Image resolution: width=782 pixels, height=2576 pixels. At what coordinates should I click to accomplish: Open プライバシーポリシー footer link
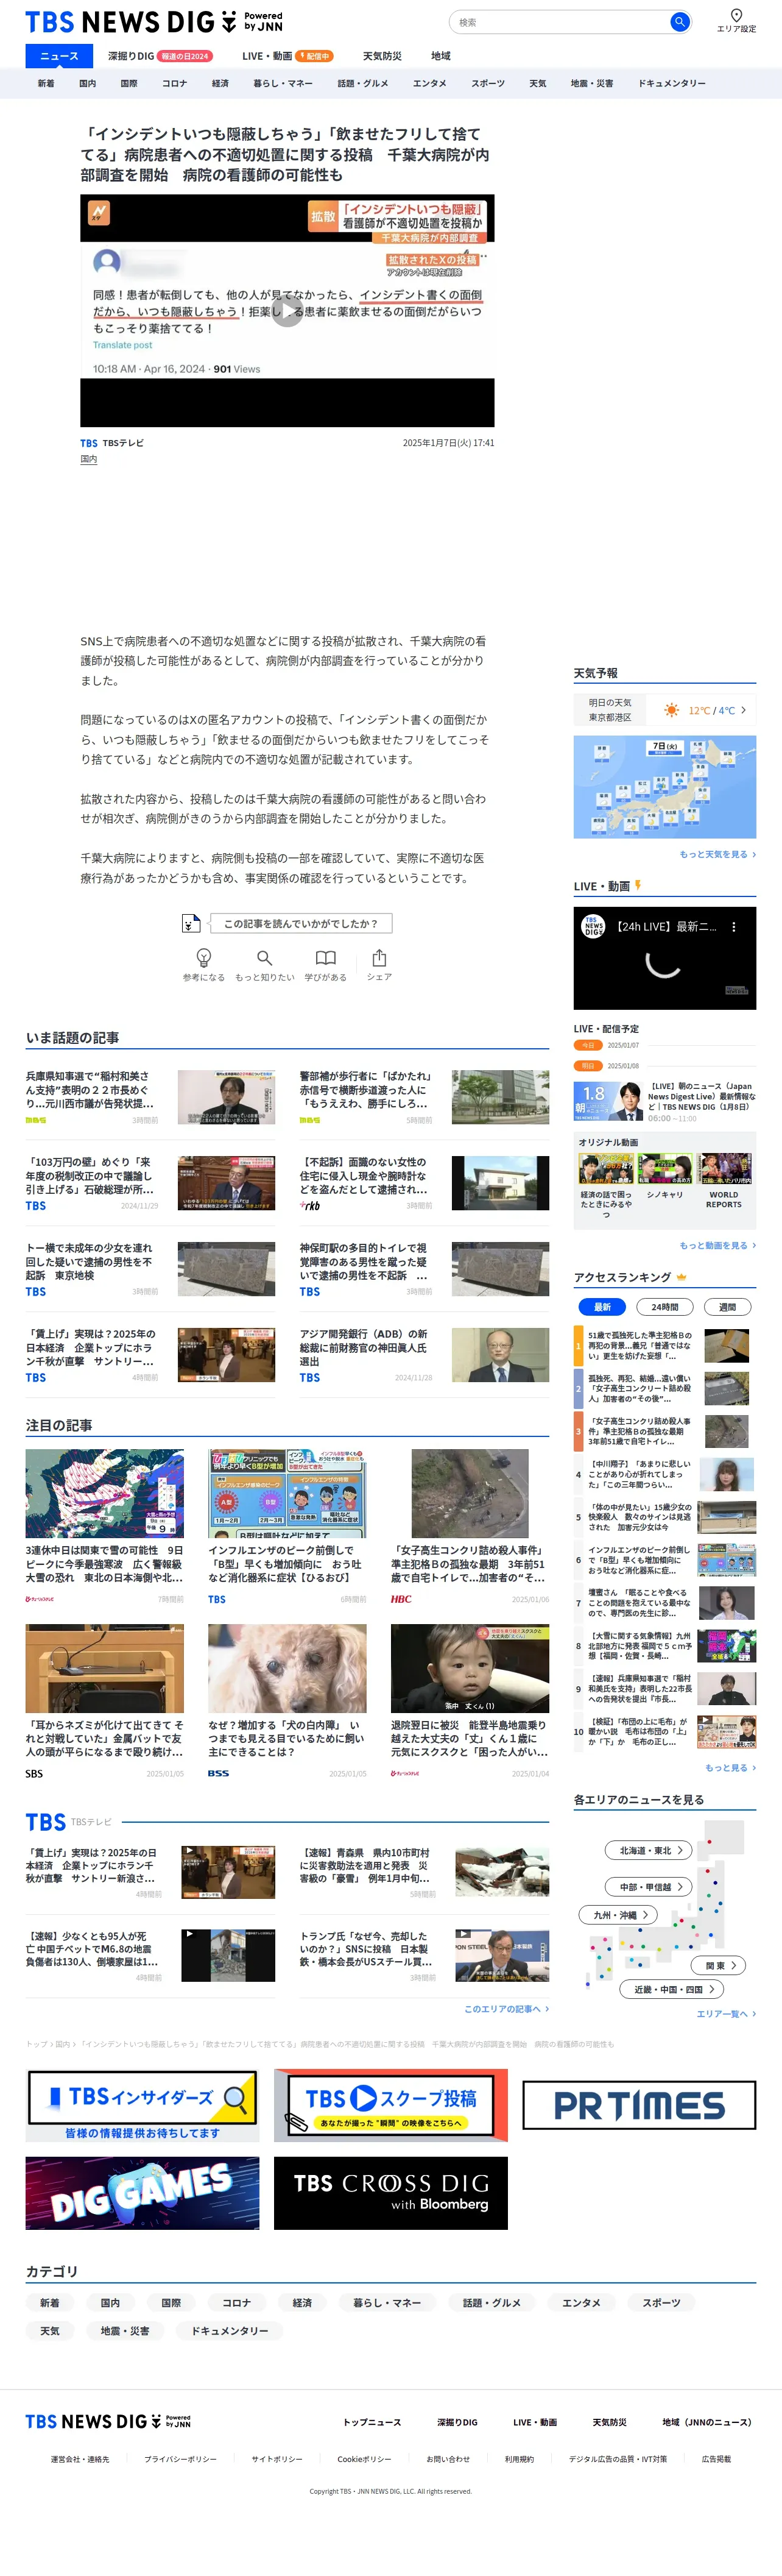[180, 2458]
